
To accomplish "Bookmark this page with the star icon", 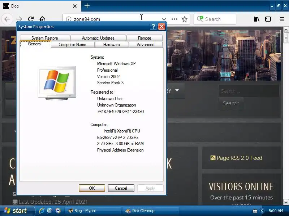I will point(185,19).
